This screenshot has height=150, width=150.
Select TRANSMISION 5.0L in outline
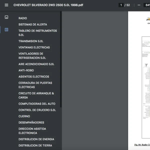(31, 41)
